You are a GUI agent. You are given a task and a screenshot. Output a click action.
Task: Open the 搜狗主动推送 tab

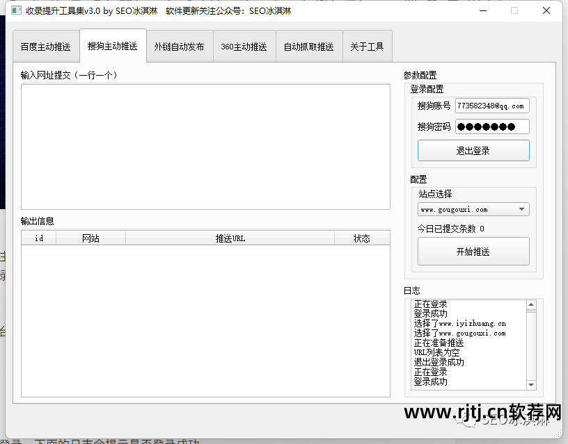click(112, 46)
